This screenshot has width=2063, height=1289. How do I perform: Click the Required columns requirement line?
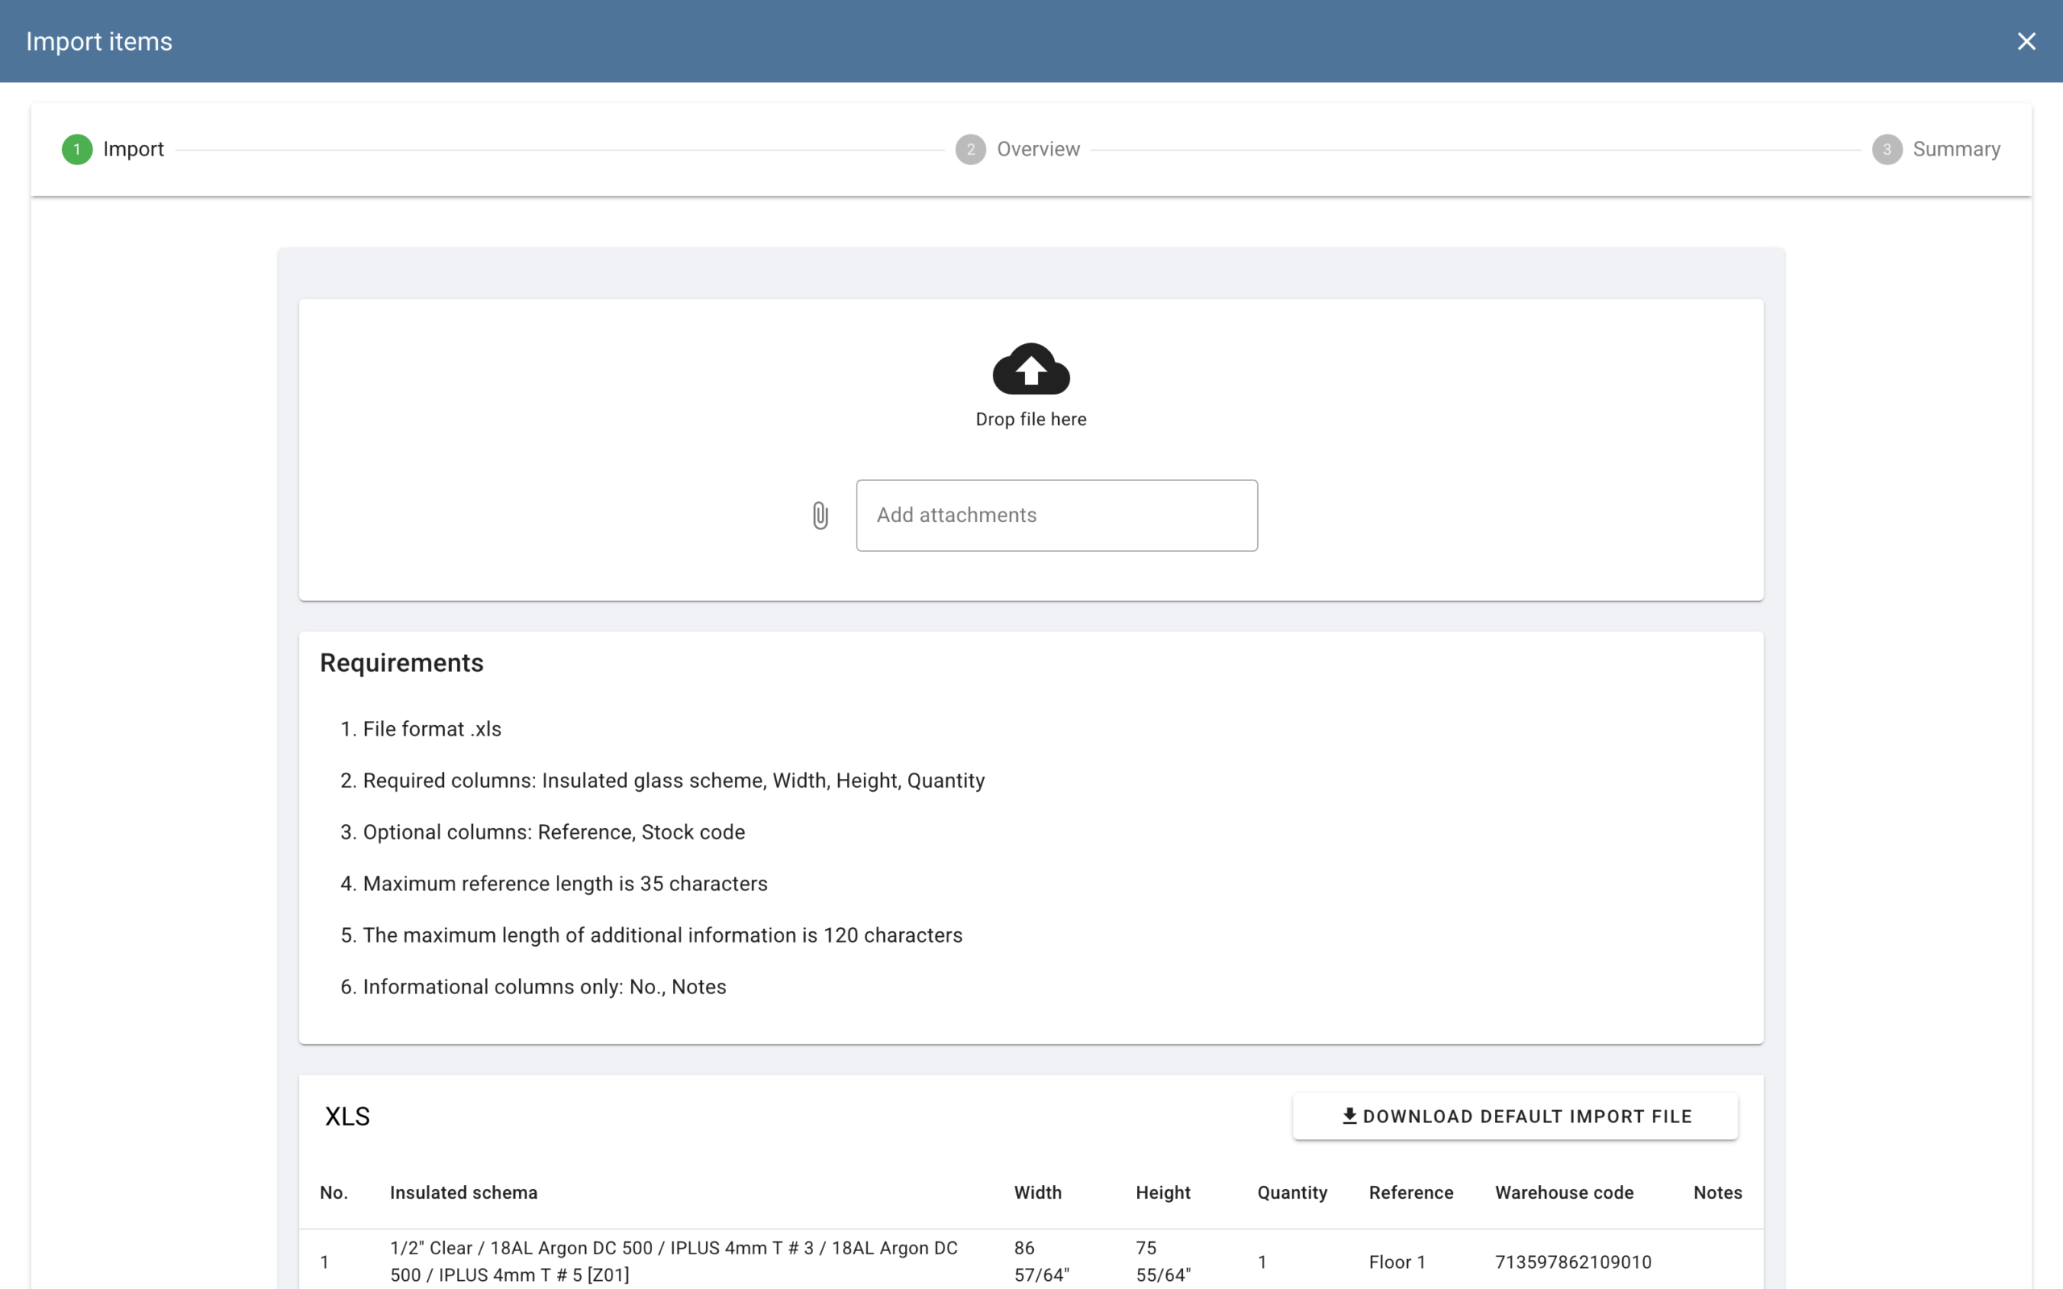674,781
